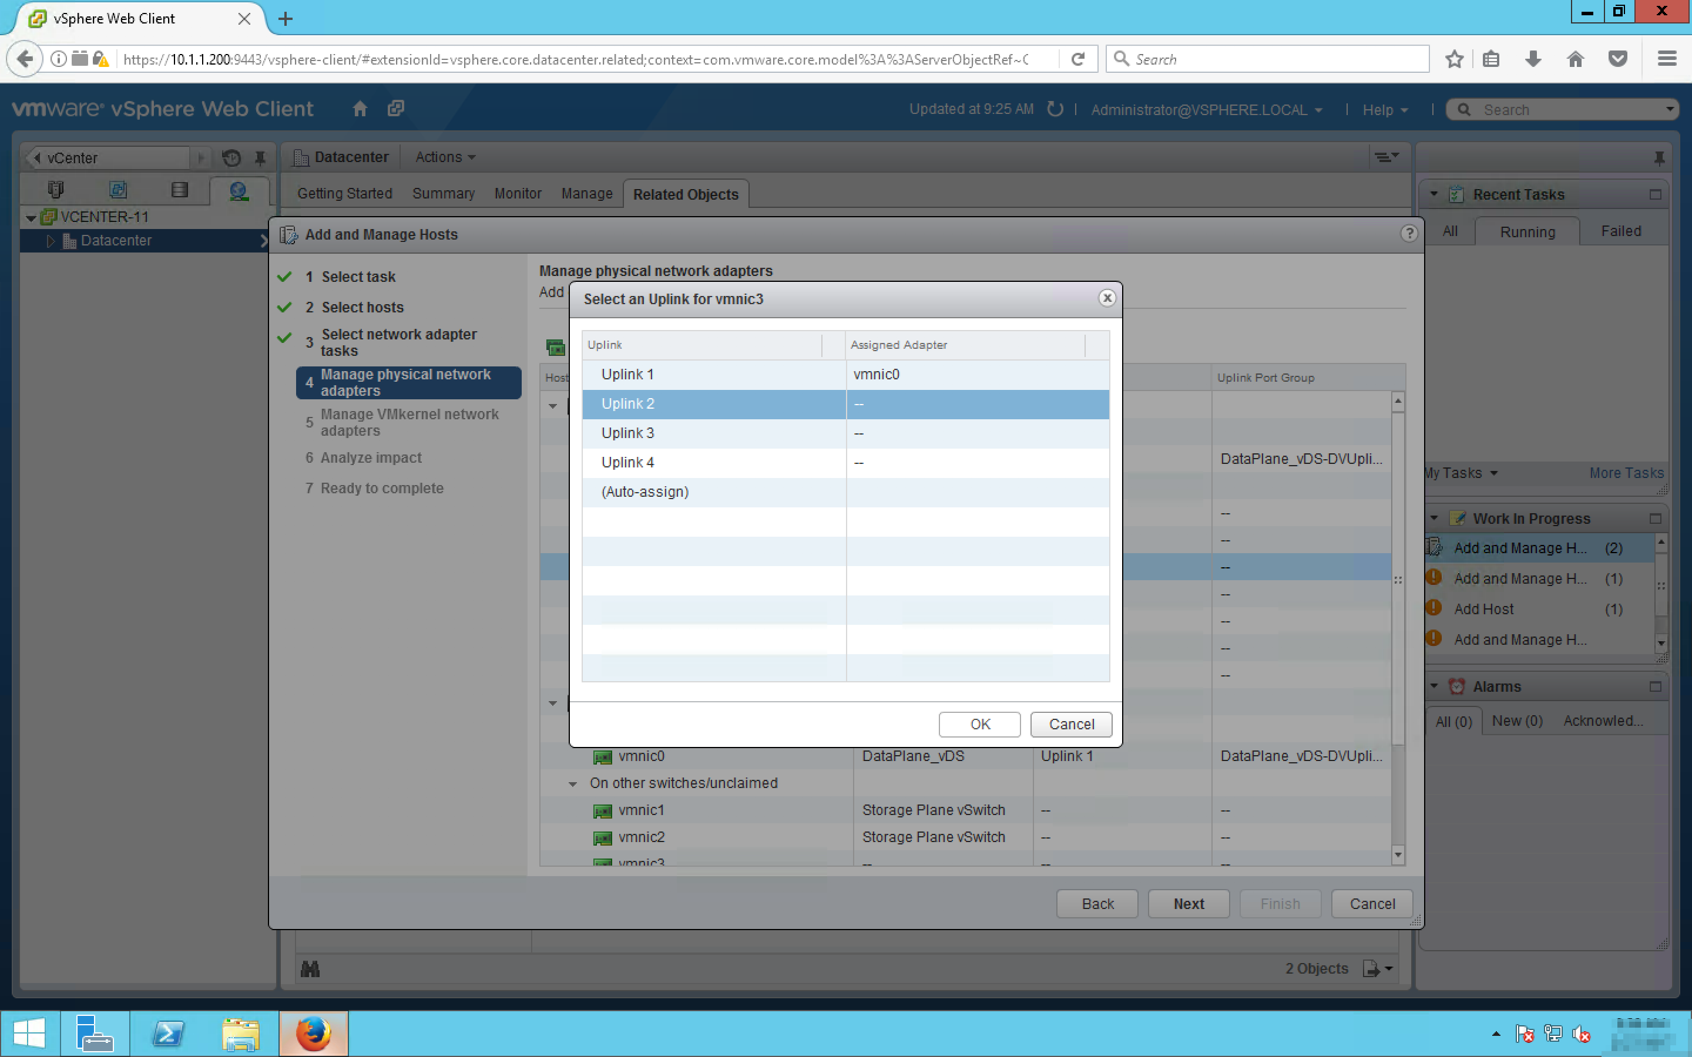Click the recent history clock icon
1692x1057 pixels.
(x=231, y=158)
